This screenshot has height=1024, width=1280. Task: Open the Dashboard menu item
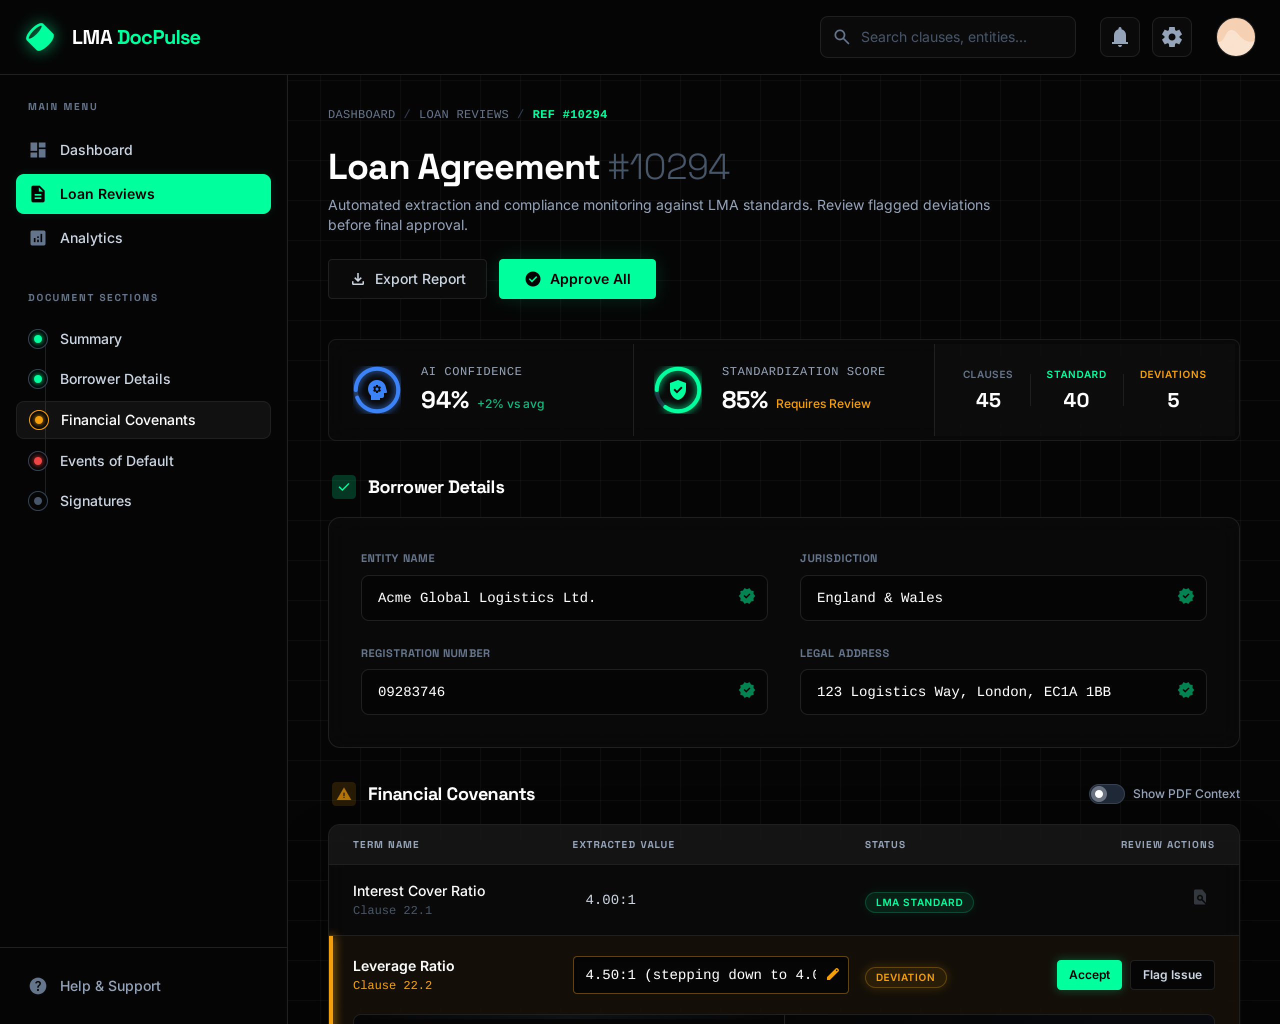96,150
